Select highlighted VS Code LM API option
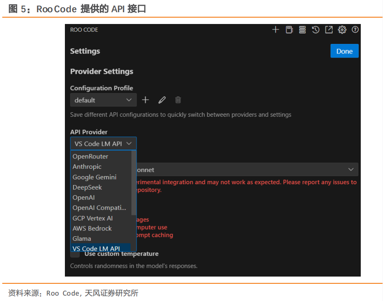The image size is (383, 301). (101, 248)
